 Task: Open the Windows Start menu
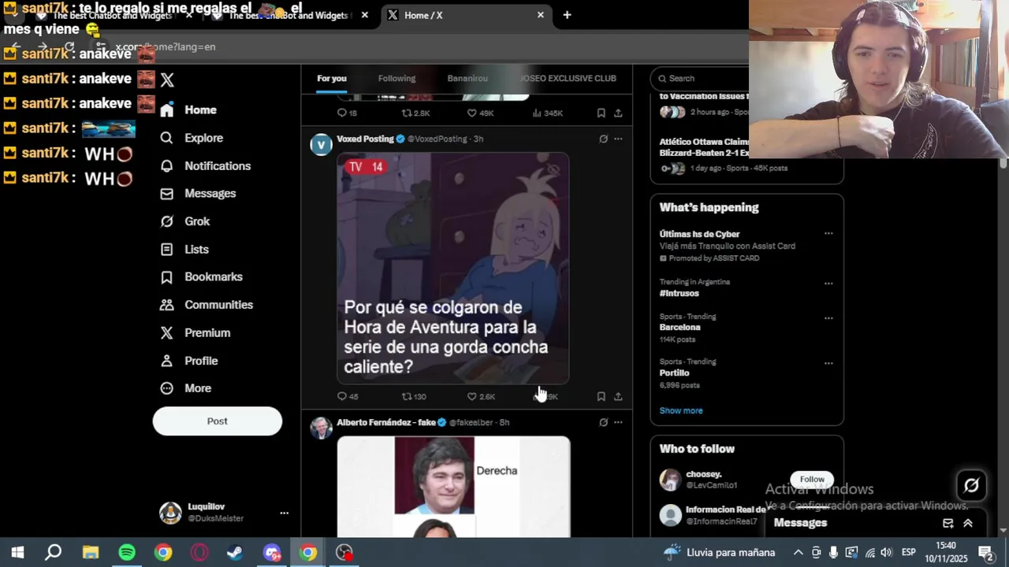(17, 553)
